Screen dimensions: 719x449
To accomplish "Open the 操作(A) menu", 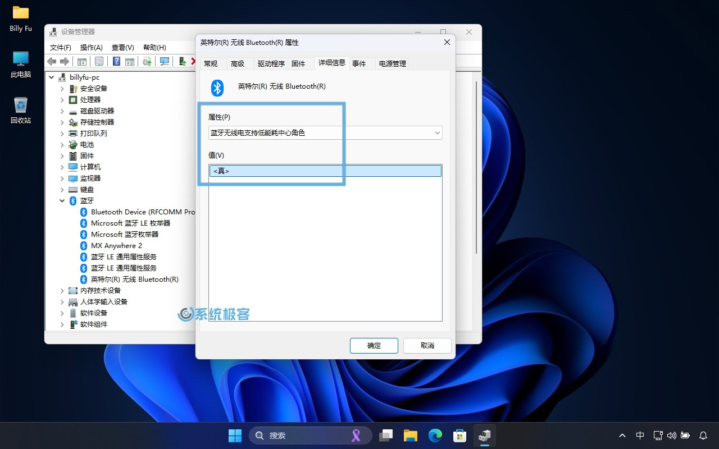I will 92,48.
